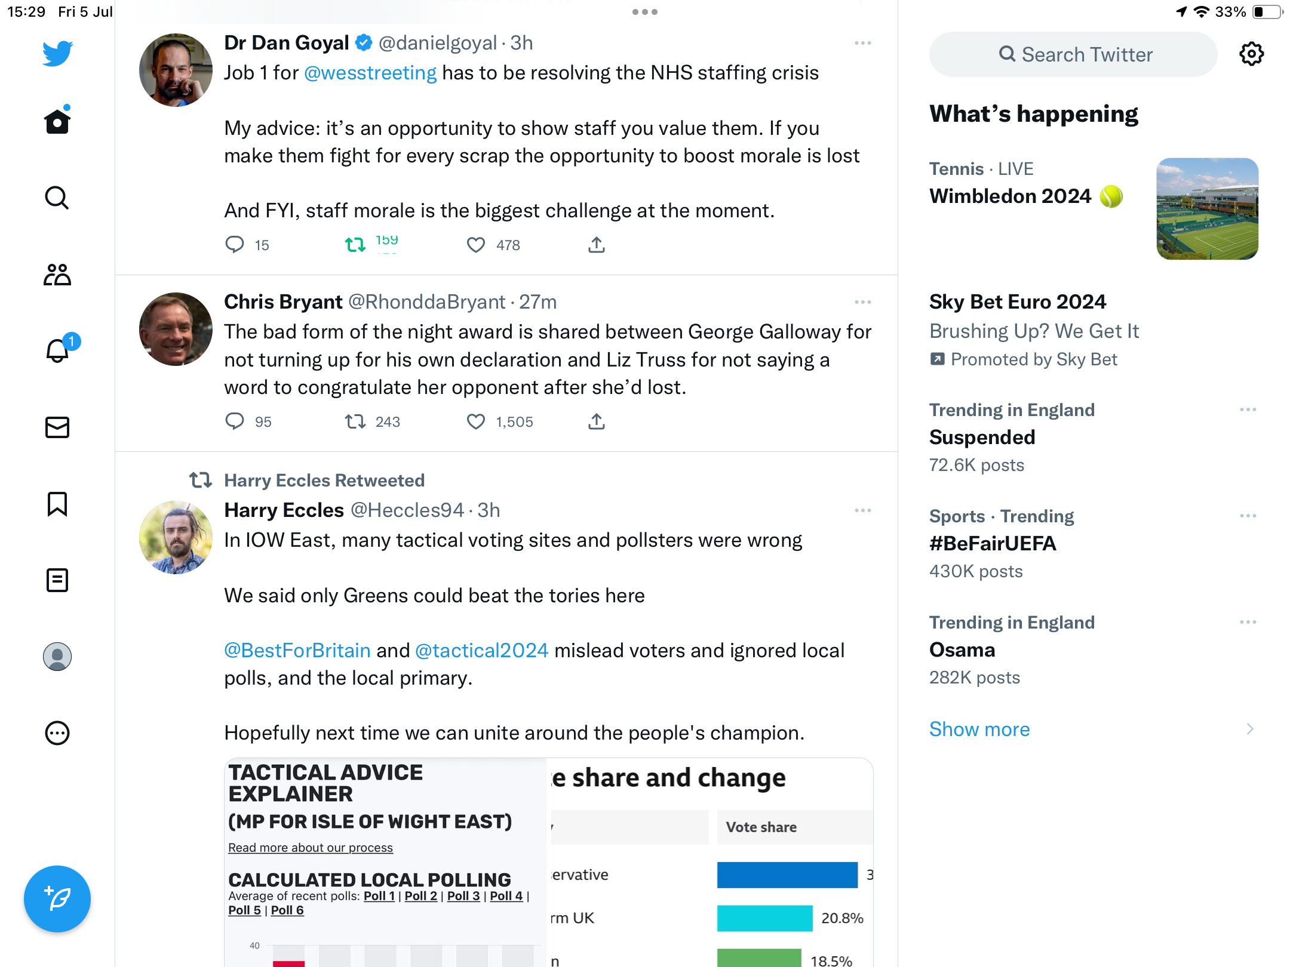Like Dr Dan Goyal's tweet

tap(476, 245)
